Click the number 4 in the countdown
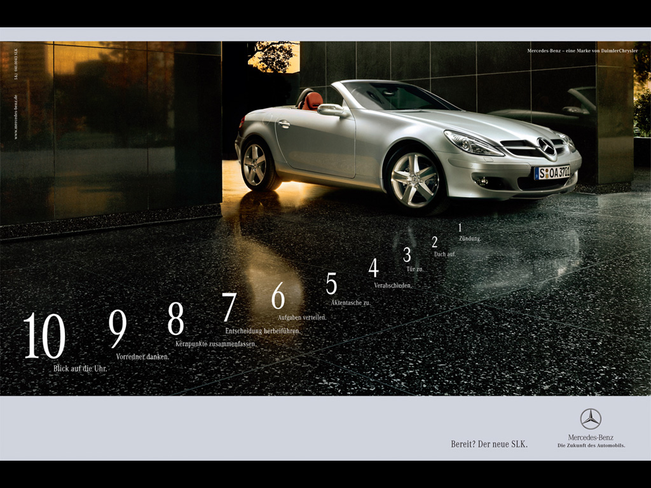The height and width of the screenshot is (488, 651). point(374,268)
